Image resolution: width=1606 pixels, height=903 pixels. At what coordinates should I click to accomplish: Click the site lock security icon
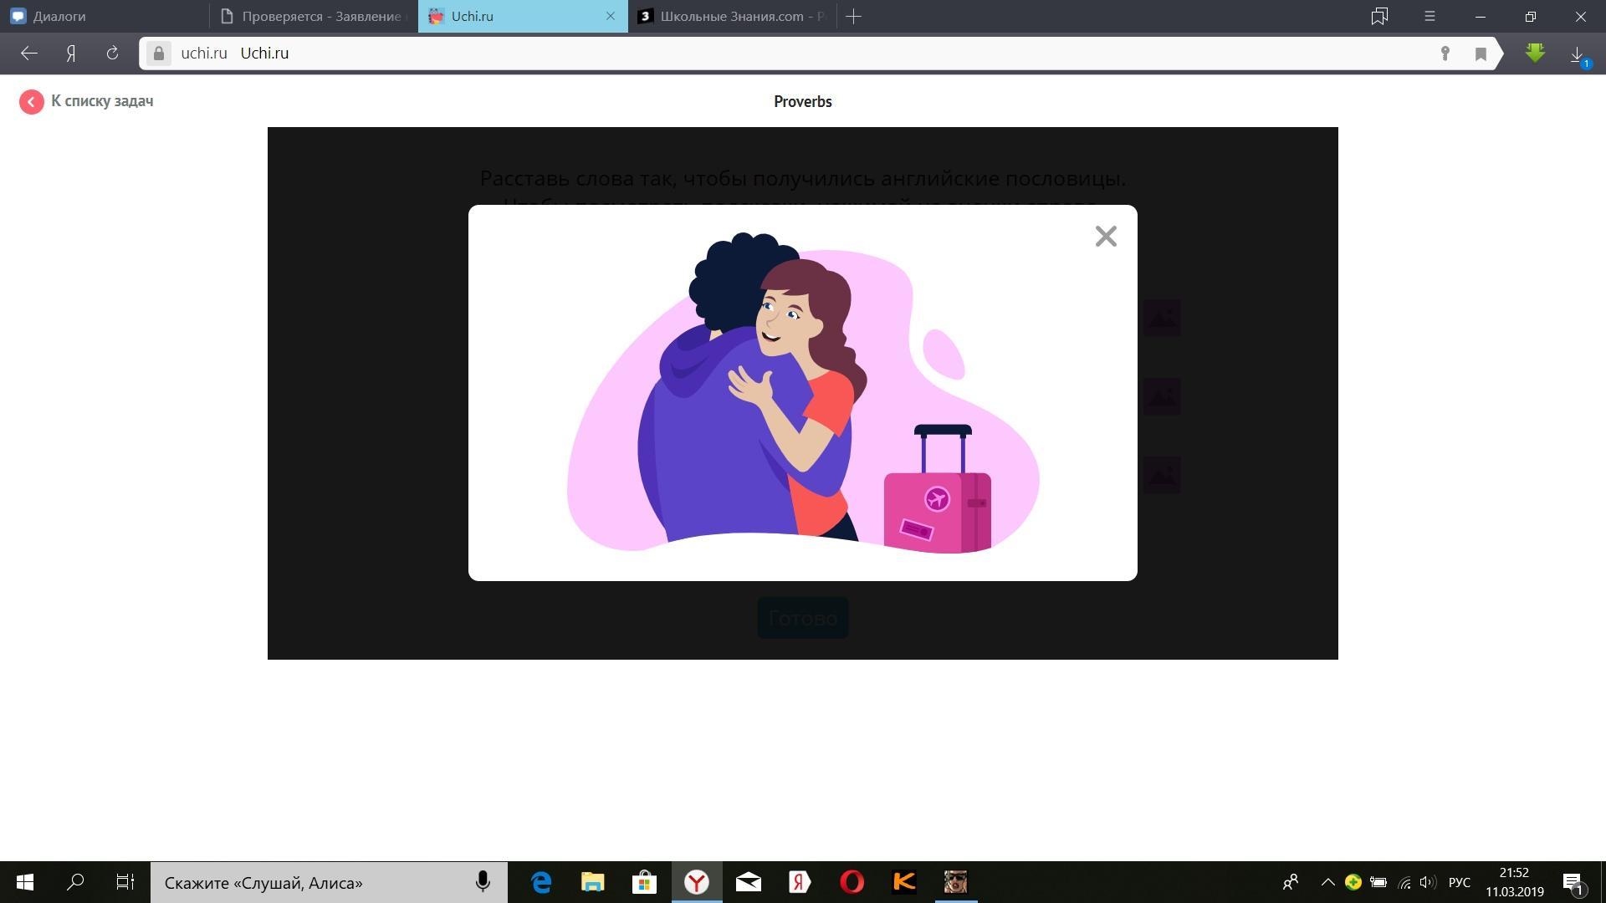pos(158,54)
